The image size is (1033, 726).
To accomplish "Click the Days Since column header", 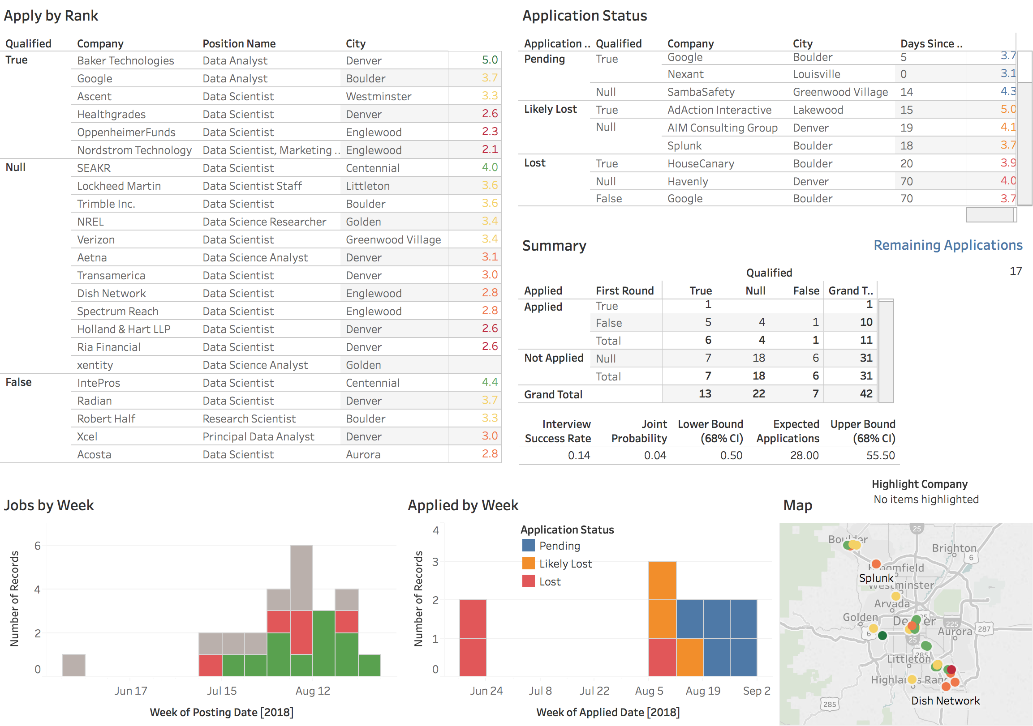I will point(931,43).
